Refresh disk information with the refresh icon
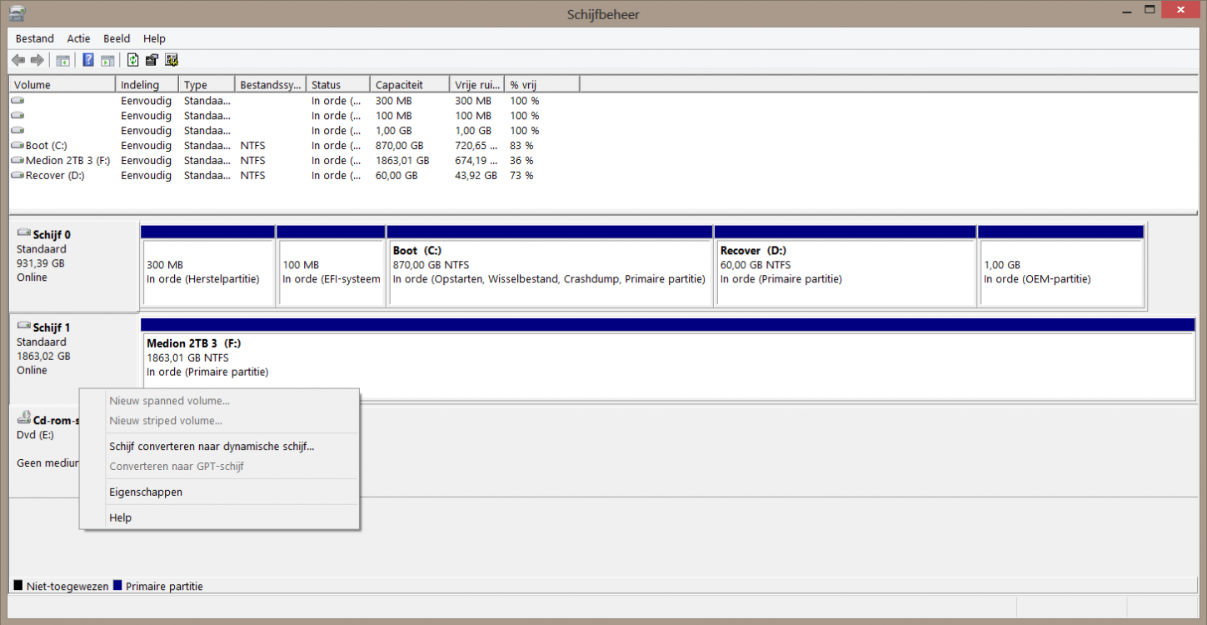Image resolution: width=1207 pixels, height=625 pixels. [132, 59]
